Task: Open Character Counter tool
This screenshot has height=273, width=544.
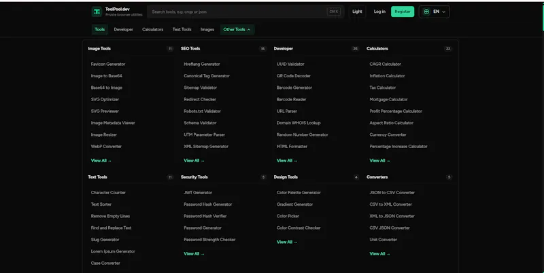Action: tap(108, 193)
